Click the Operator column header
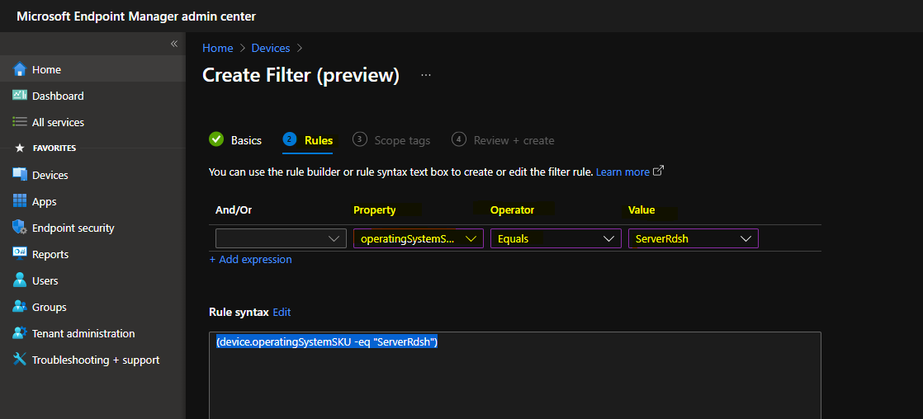The image size is (923, 419). click(512, 210)
